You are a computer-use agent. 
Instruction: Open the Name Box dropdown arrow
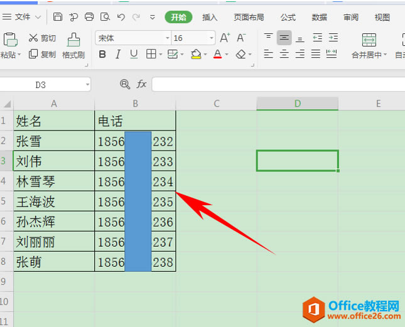click(87, 84)
